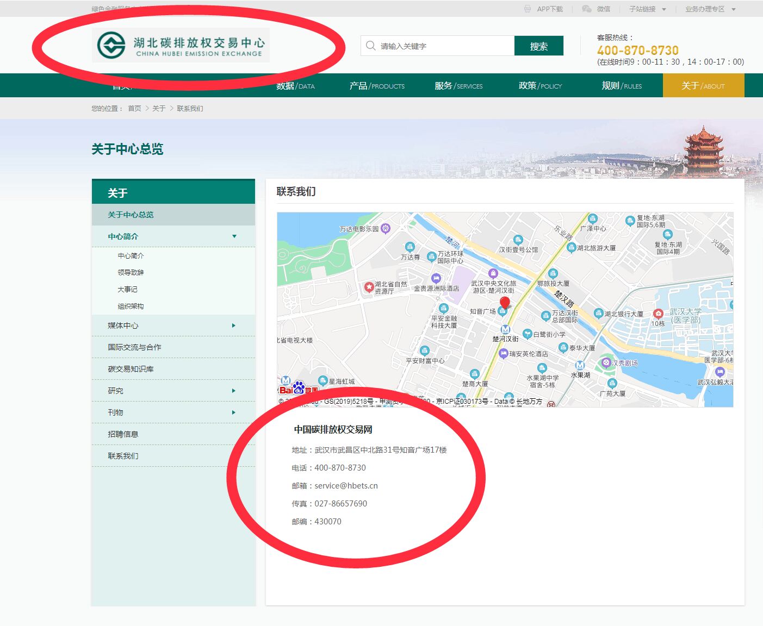Open 关于中心总览 in sidebar
The height and width of the screenshot is (626, 763).
[173, 215]
